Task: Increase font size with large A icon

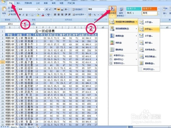Action: [47, 9]
